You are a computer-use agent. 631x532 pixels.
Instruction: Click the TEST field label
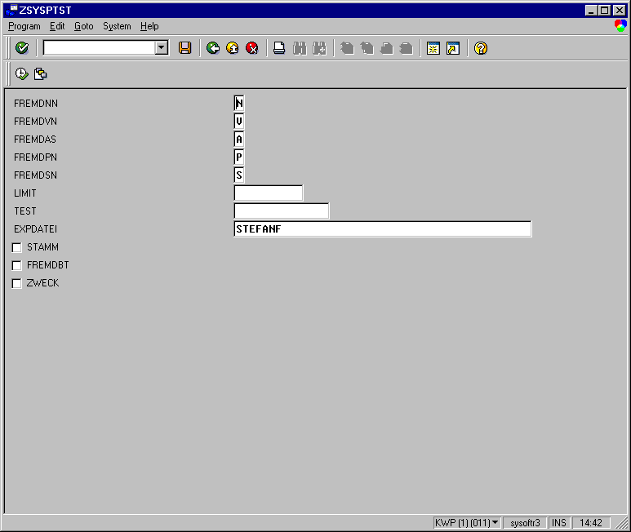25,211
